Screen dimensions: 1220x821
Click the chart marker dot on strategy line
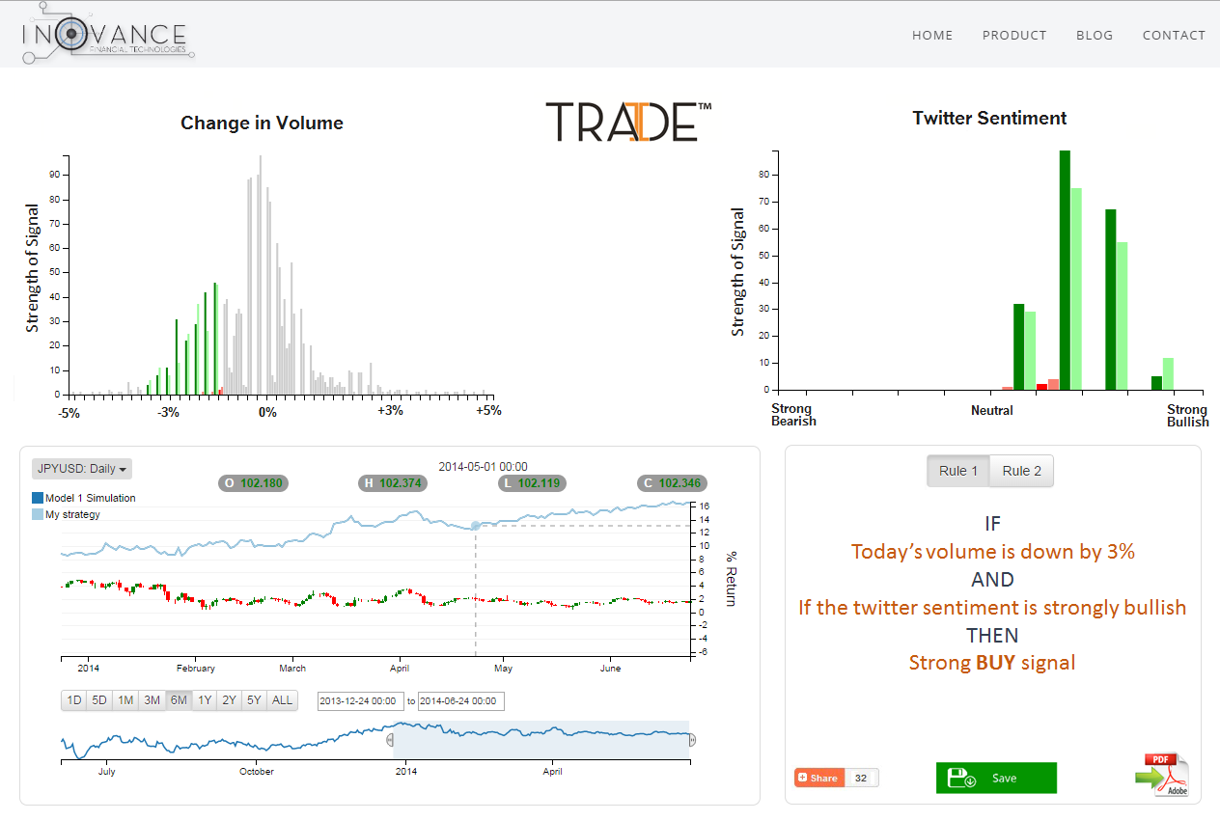[x=475, y=526]
